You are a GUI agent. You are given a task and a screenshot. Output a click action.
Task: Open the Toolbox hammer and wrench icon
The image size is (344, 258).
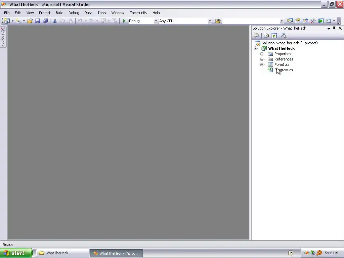point(313,21)
